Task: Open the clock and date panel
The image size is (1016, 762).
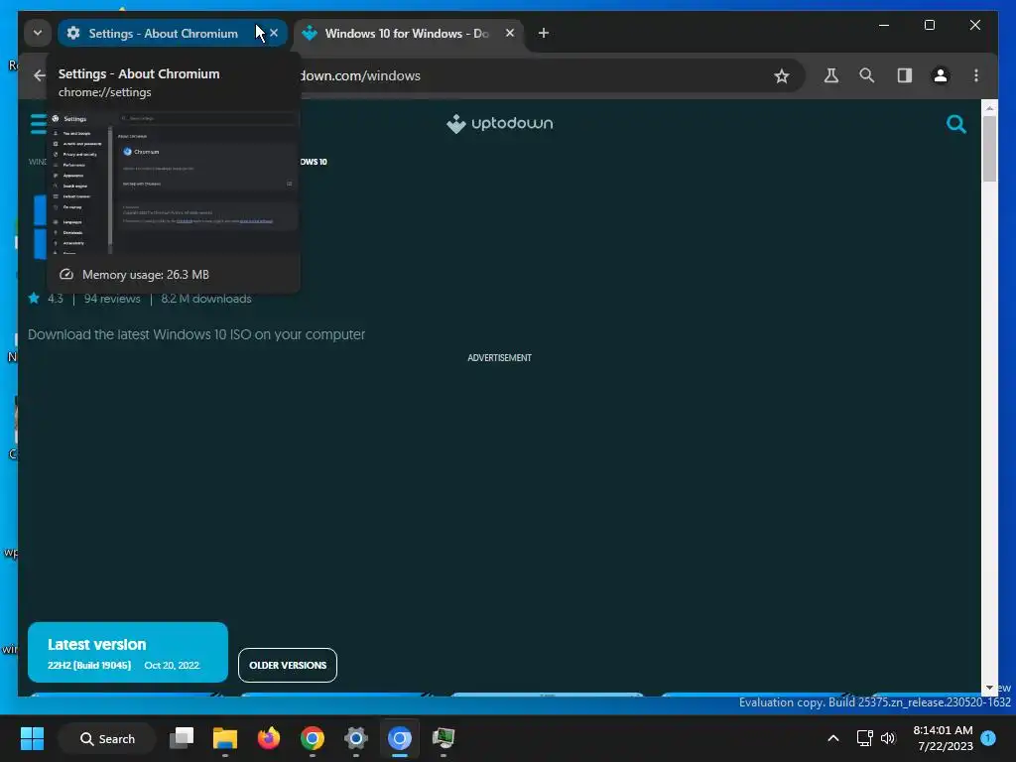Action: click(943, 738)
